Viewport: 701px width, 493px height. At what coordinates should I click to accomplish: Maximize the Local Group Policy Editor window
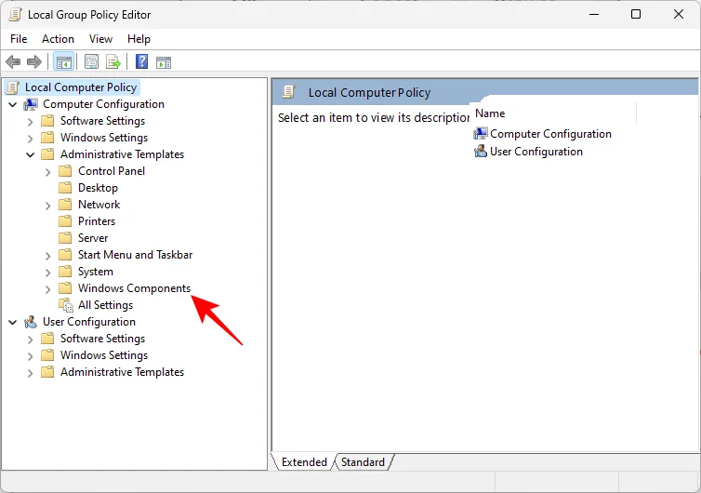[636, 14]
